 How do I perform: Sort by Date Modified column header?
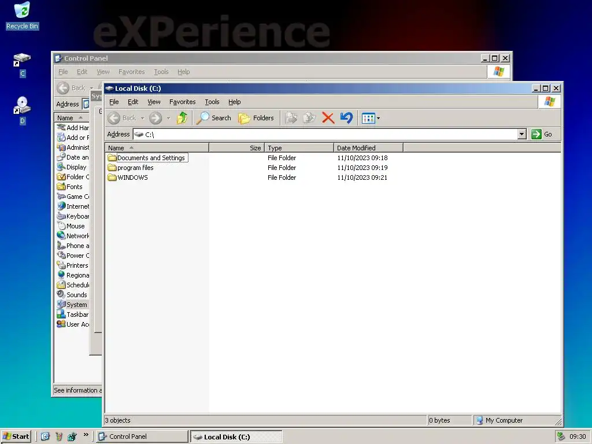(x=368, y=147)
